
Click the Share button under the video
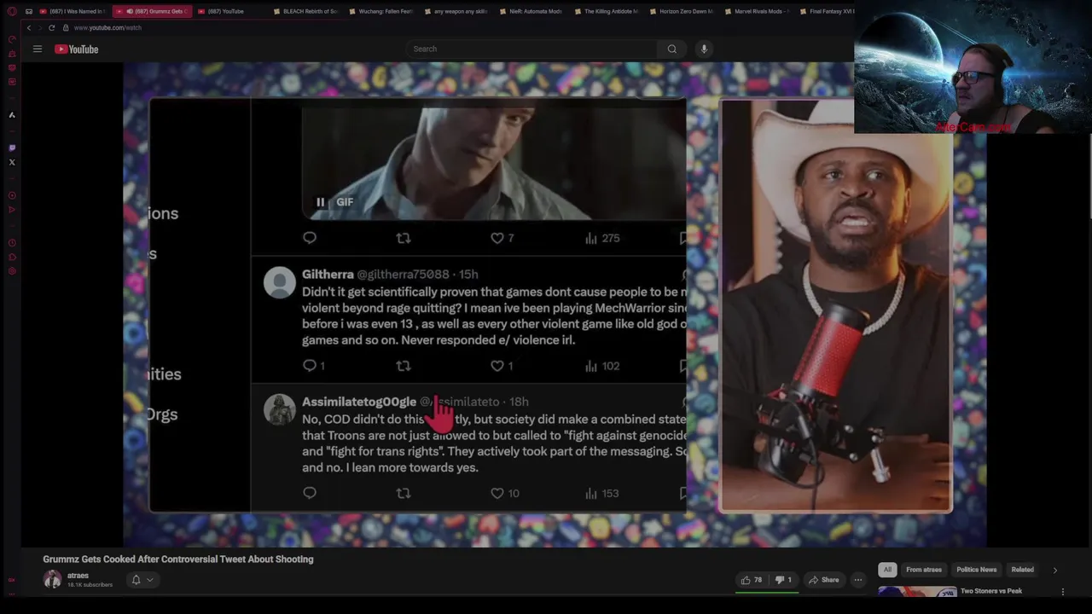[823, 580]
